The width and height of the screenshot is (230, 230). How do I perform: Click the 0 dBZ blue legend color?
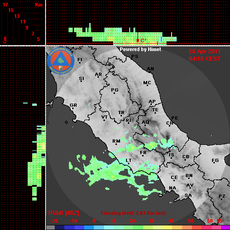click(89, 228)
